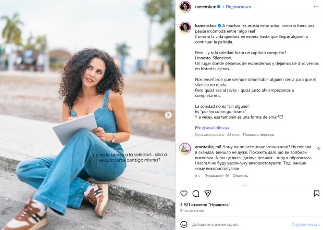This screenshot has width=323, height=230.
Task: Focus the add comment field
Action: click(240, 224)
